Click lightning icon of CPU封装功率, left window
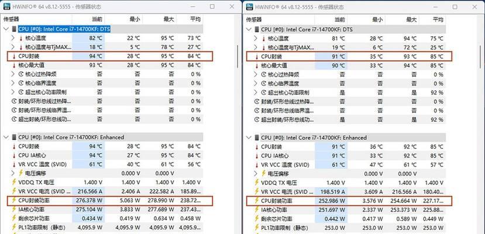 [14, 200]
